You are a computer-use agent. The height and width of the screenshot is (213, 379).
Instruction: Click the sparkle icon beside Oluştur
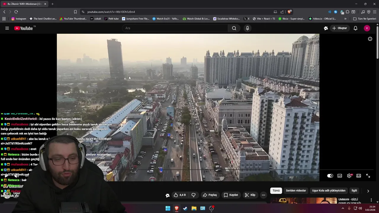point(326,28)
